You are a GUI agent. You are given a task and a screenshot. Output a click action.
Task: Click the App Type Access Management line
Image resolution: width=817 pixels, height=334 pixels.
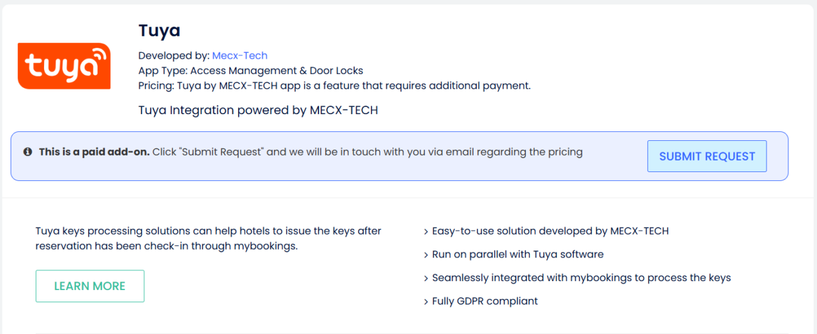251,71
